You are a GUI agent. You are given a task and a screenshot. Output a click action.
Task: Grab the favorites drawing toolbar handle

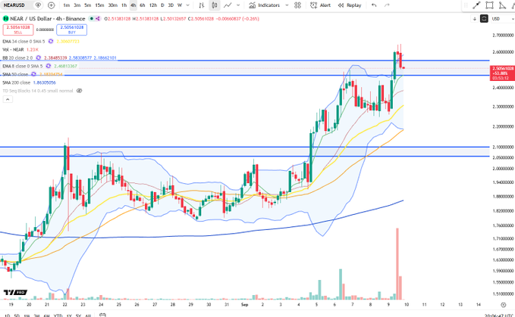[x=466, y=5]
